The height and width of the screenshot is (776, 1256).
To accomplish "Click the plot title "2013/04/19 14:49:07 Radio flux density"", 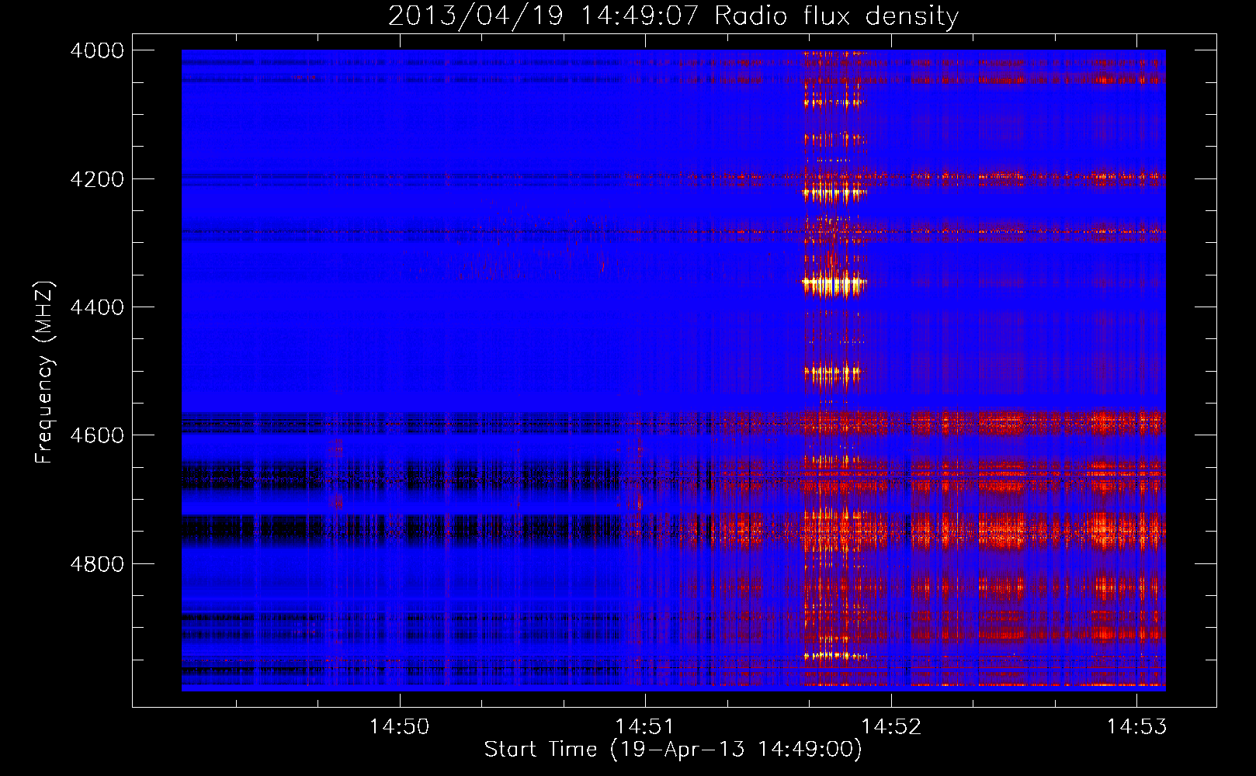I will pyautogui.click(x=673, y=16).
